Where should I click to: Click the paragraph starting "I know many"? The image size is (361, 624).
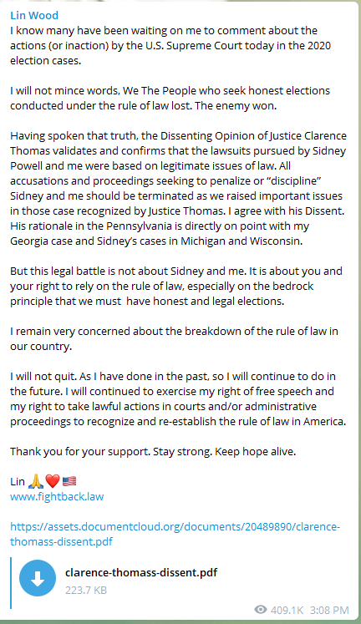(170, 45)
